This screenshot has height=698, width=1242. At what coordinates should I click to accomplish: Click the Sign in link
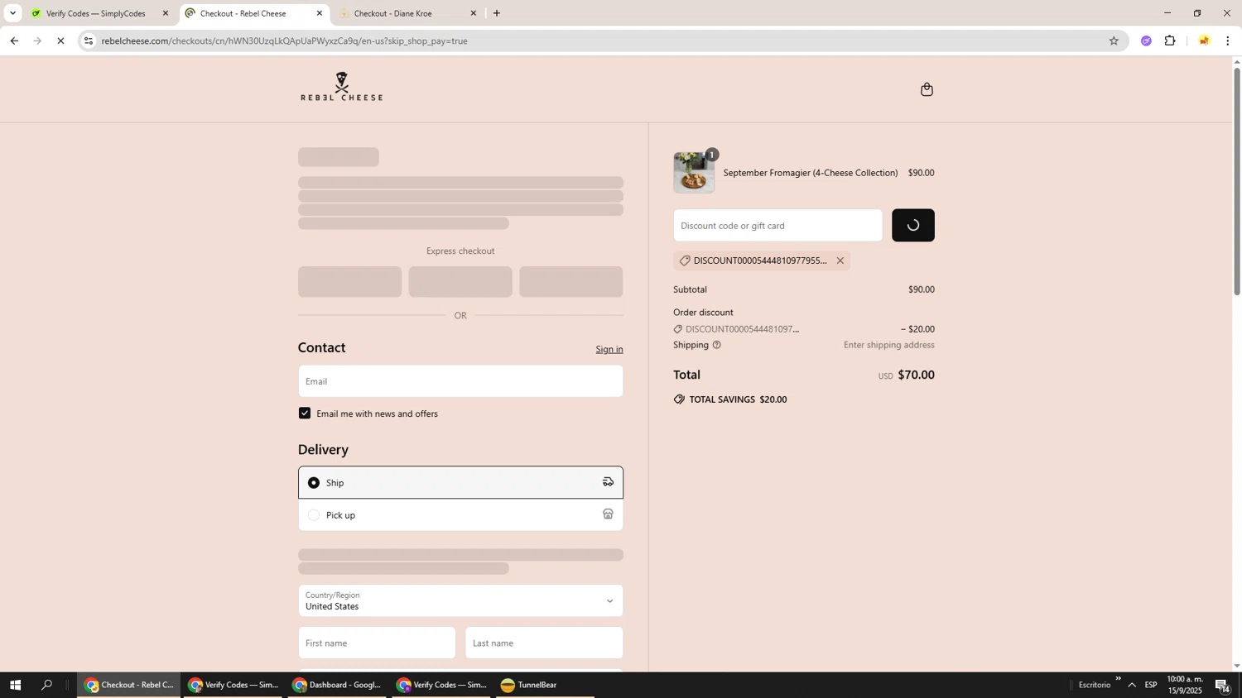[x=609, y=349]
